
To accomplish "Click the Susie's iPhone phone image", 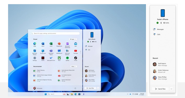I will [x=162, y=13].
